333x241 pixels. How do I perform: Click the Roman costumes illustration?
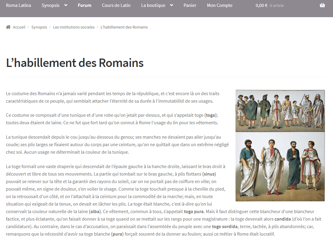coord(280,146)
